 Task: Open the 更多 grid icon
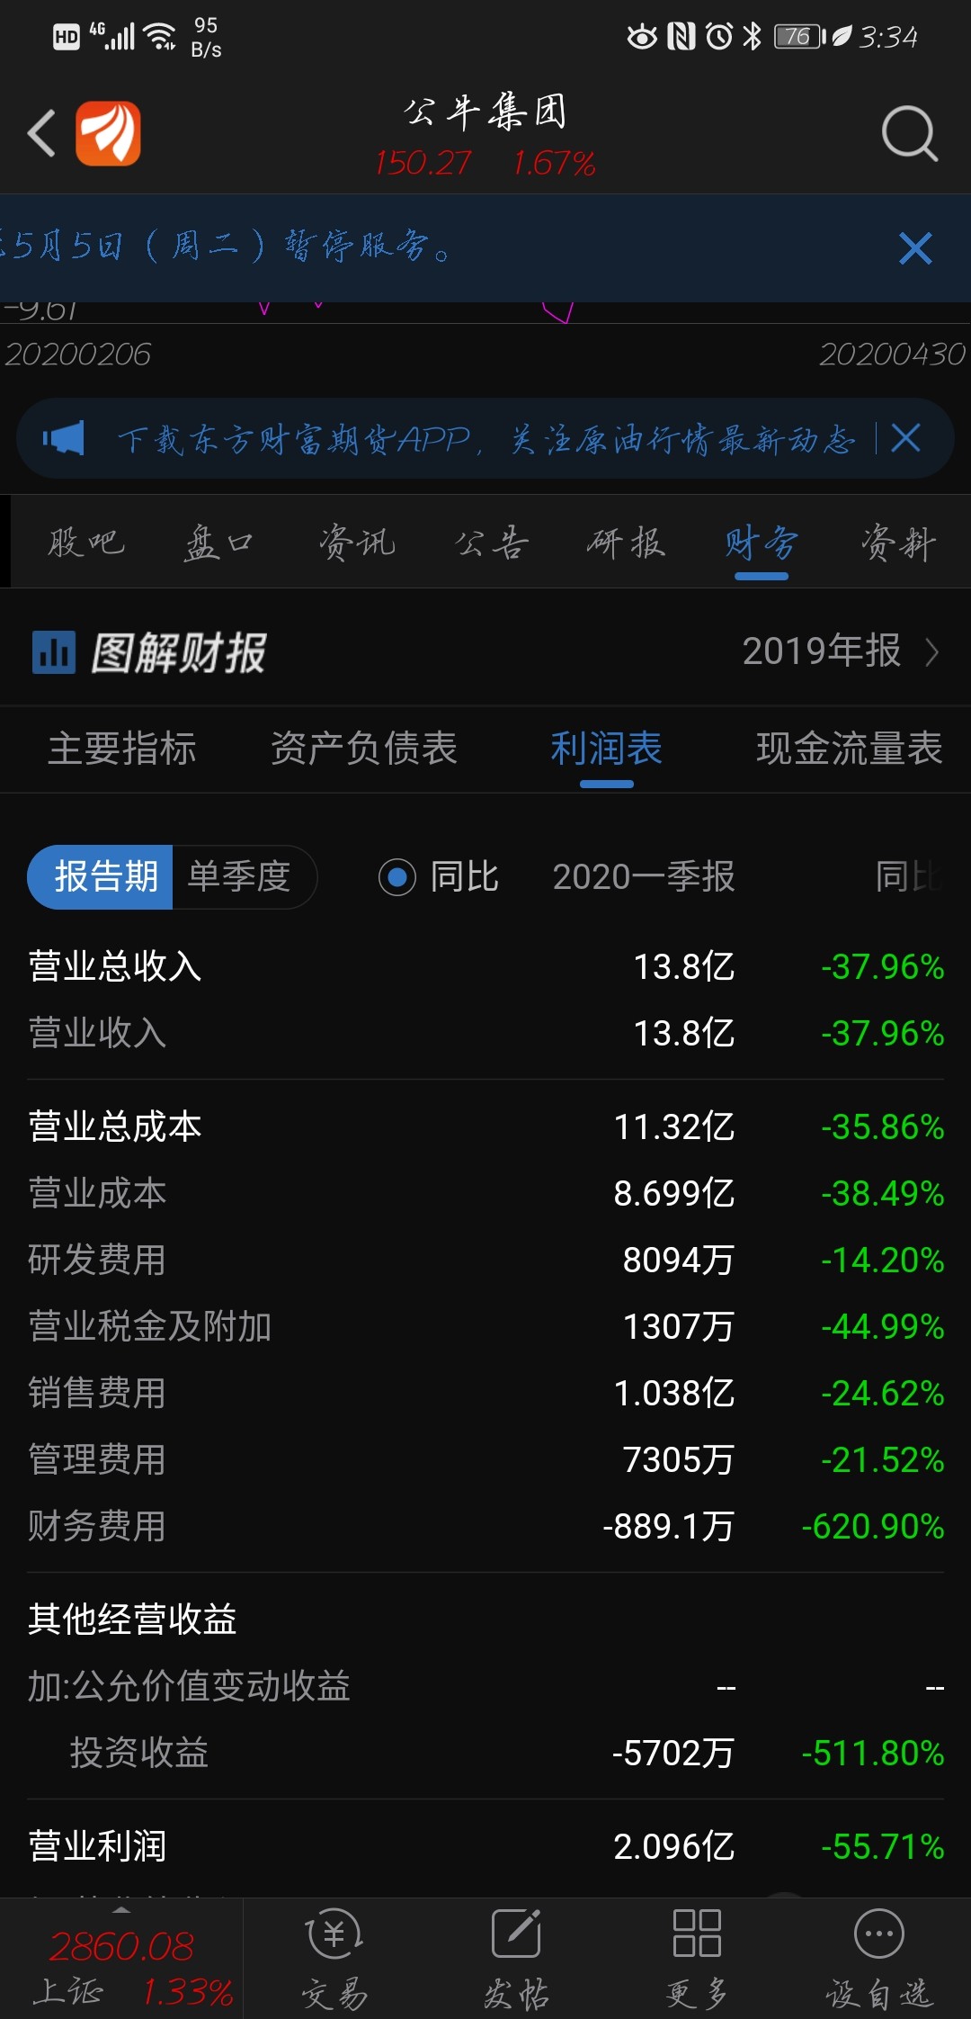point(697,1934)
